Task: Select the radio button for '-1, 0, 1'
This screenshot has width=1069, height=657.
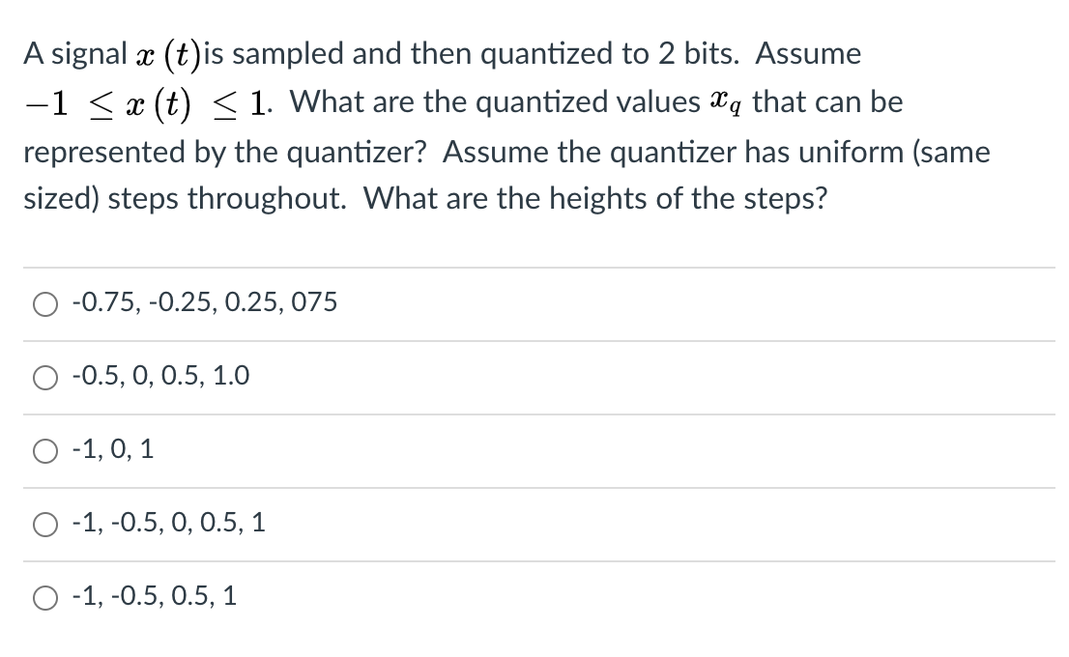Action: [44, 449]
